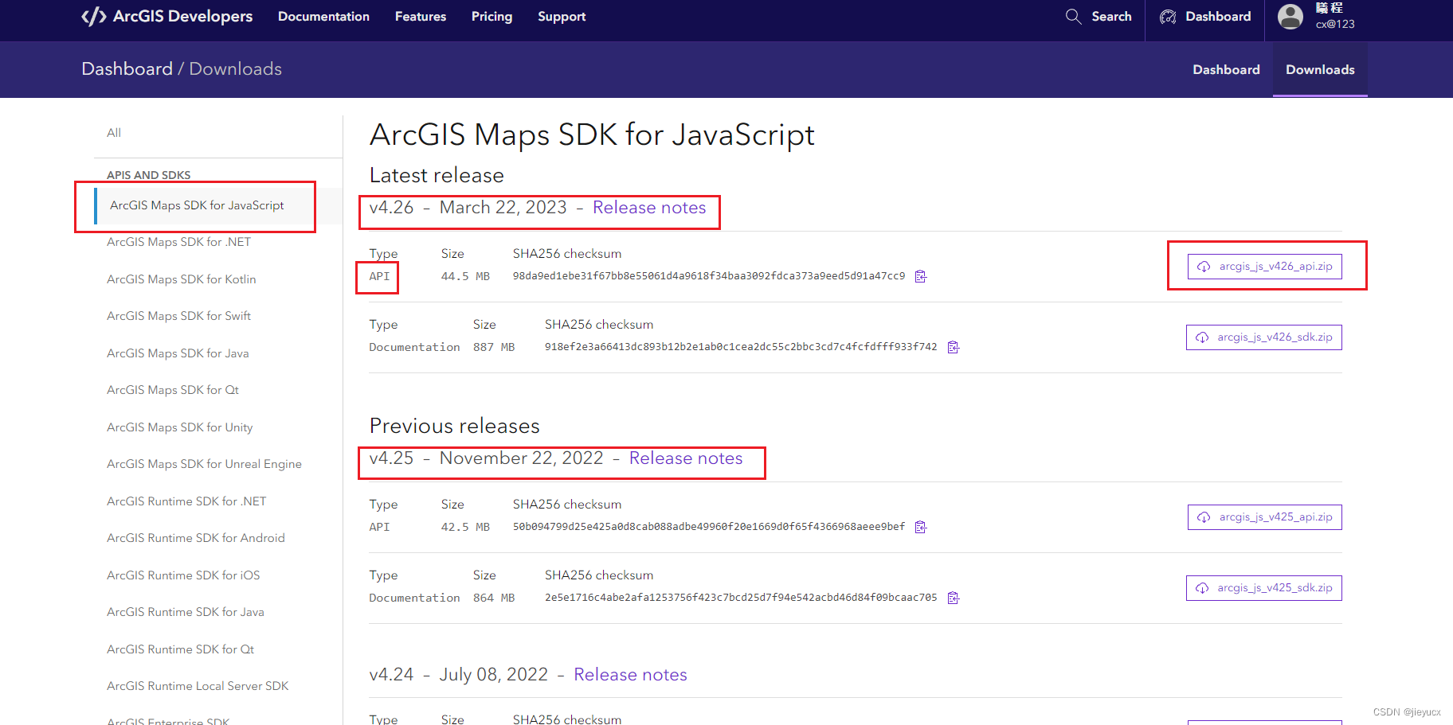The height and width of the screenshot is (725, 1453).
Task: Select All in sidebar
Action: [x=114, y=133]
